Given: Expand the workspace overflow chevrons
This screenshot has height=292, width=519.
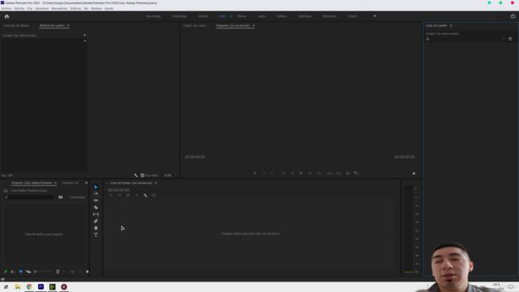Looking at the screenshot, I should 375,16.
